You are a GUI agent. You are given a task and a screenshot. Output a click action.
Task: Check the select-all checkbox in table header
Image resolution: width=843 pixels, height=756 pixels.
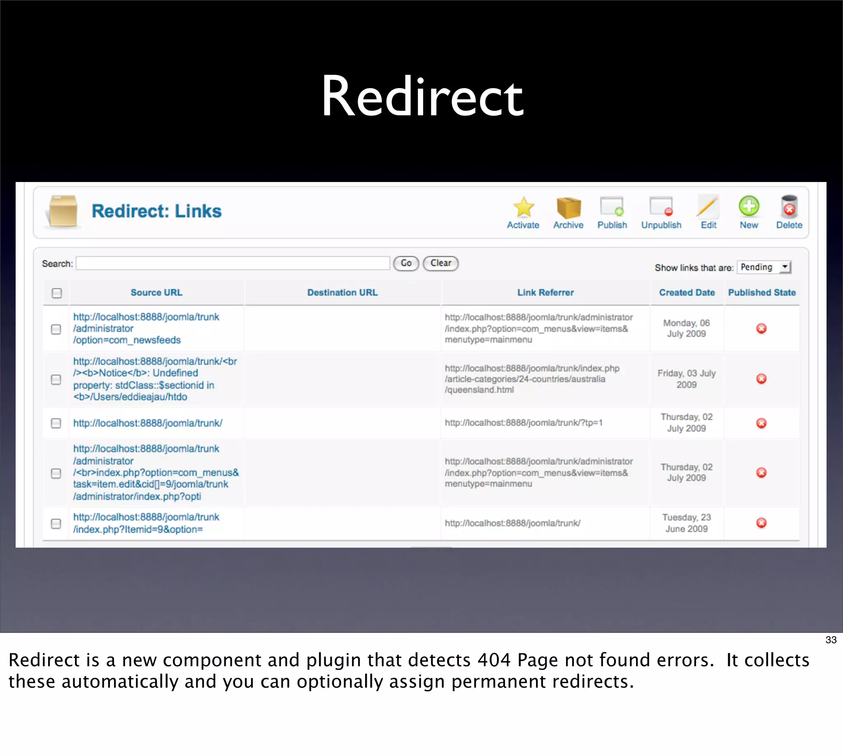coord(57,293)
